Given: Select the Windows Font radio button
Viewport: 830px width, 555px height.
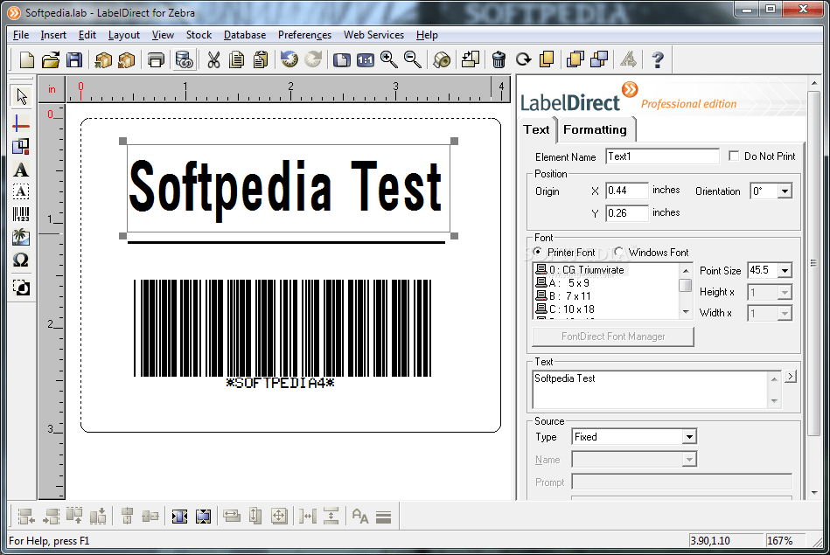Looking at the screenshot, I should click(x=619, y=252).
